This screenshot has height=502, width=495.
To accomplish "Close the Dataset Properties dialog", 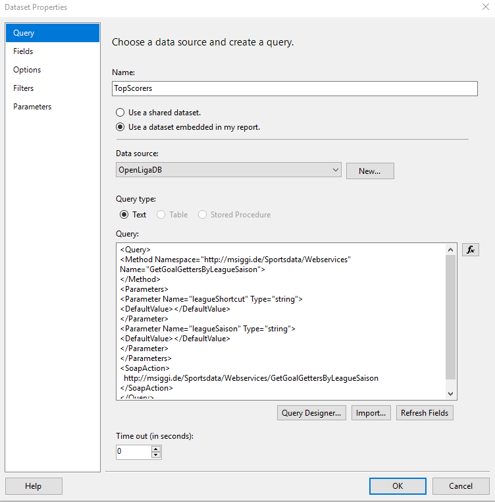I will [x=485, y=7].
